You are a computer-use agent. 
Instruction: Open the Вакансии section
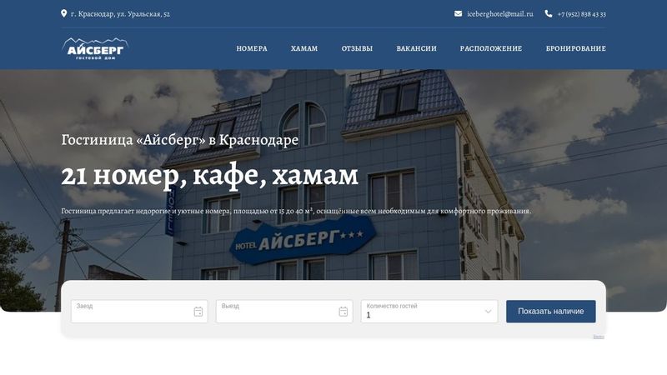pyautogui.click(x=416, y=48)
